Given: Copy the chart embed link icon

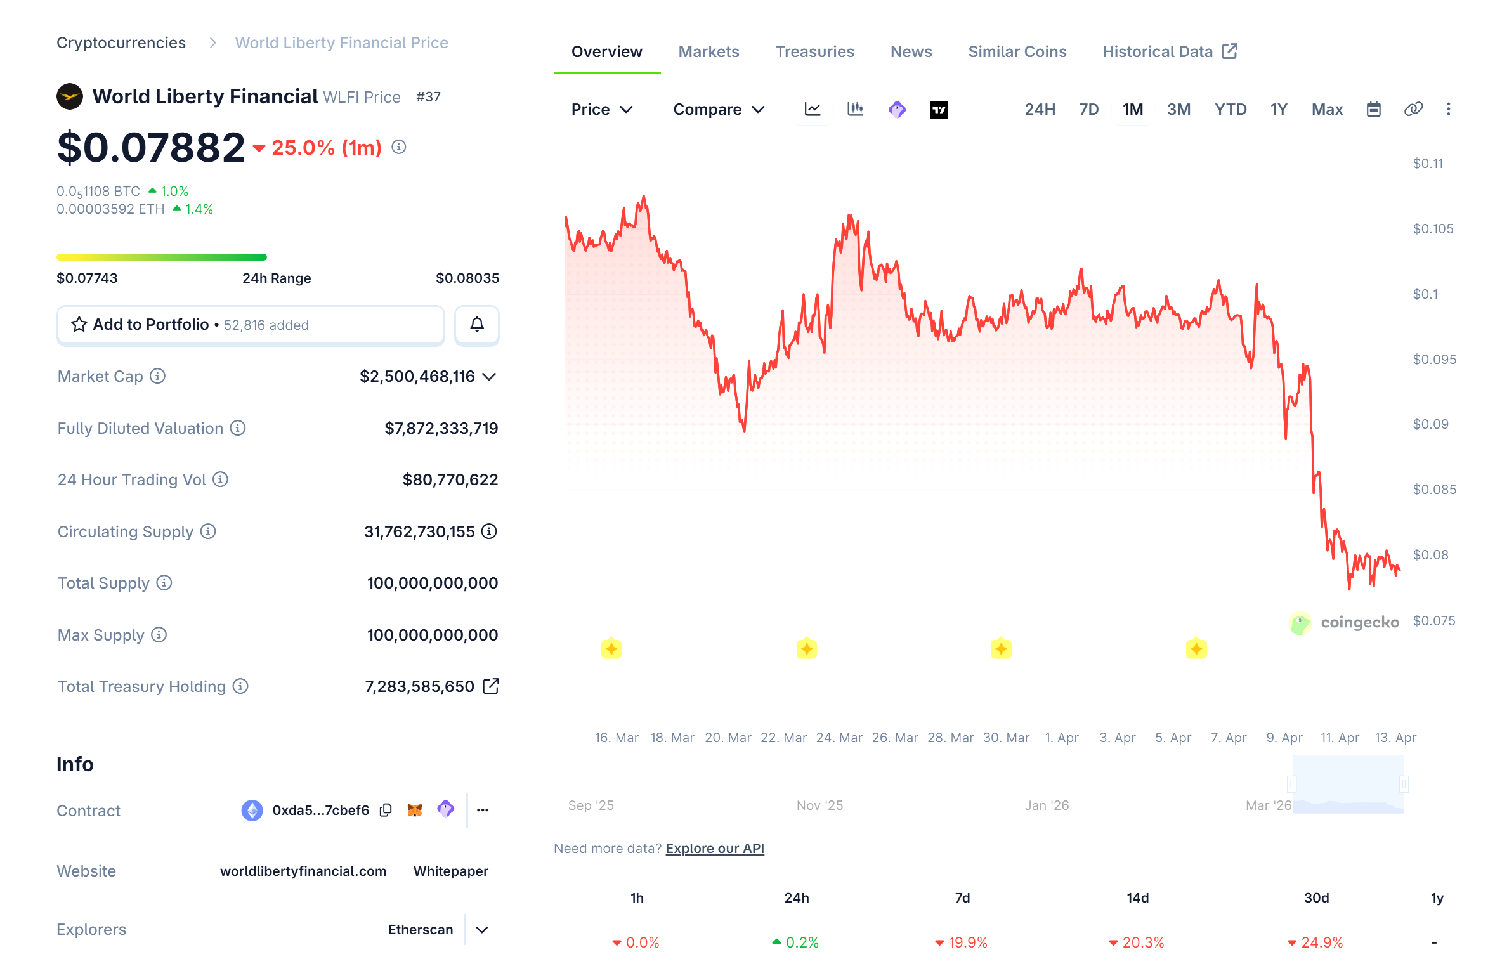Looking at the screenshot, I should pyautogui.click(x=1413, y=109).
